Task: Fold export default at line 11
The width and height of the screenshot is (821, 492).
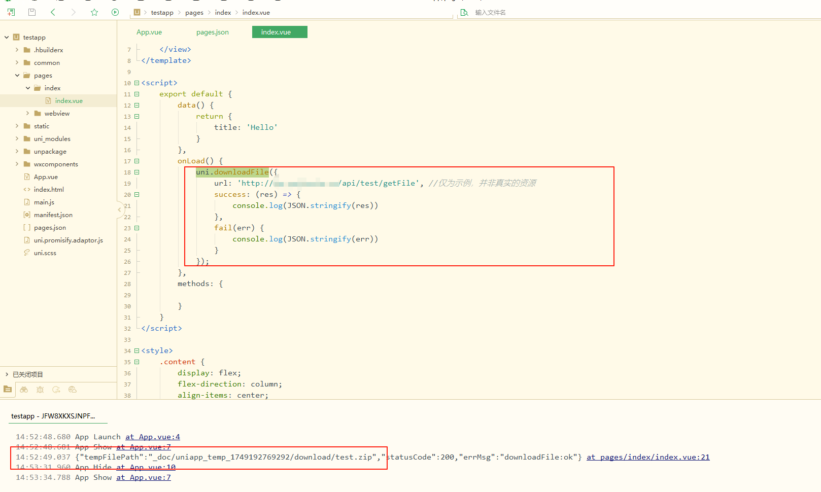Action: (136, 94)
